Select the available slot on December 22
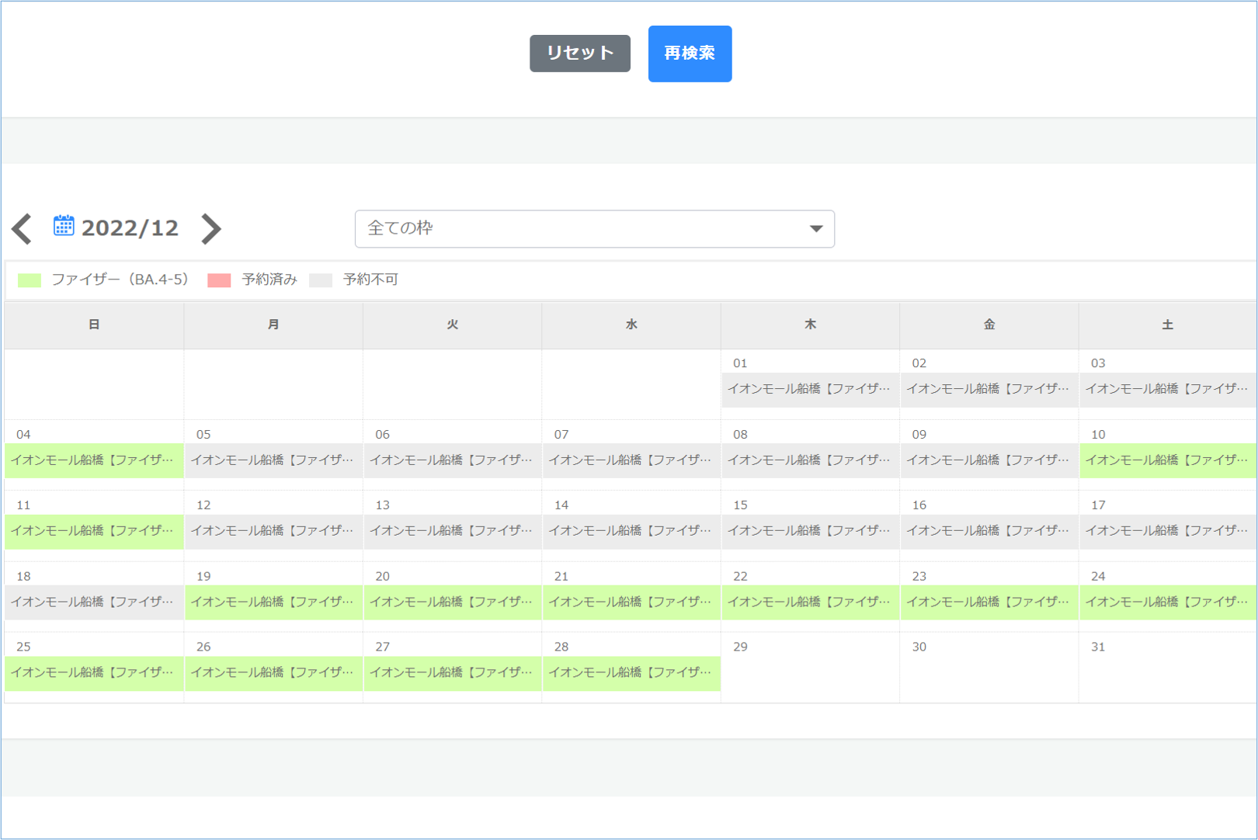1258x840 pixels. point(810,602)
